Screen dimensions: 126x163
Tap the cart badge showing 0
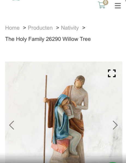tap(106, 2)
